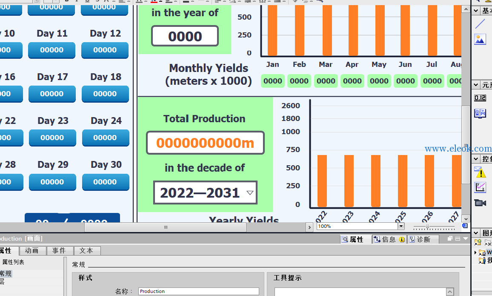Image resolution: width=492 pixels, height=296 pixels.
Task: Click the inspector window layout icon
Action: point(458,239)
